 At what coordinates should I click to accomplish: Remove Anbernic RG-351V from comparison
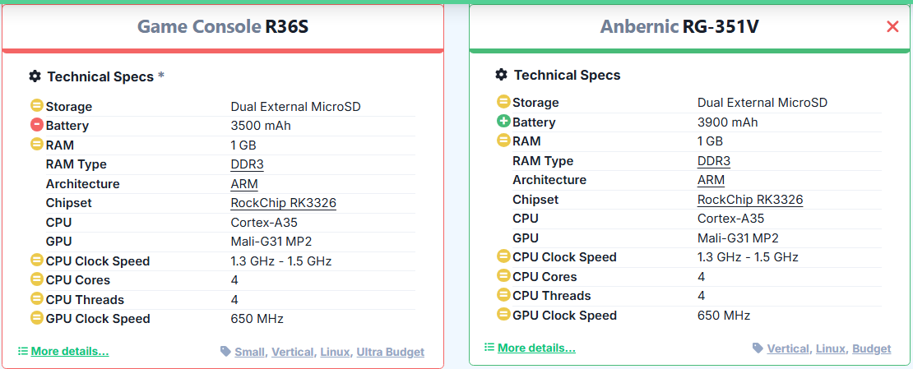892,27
